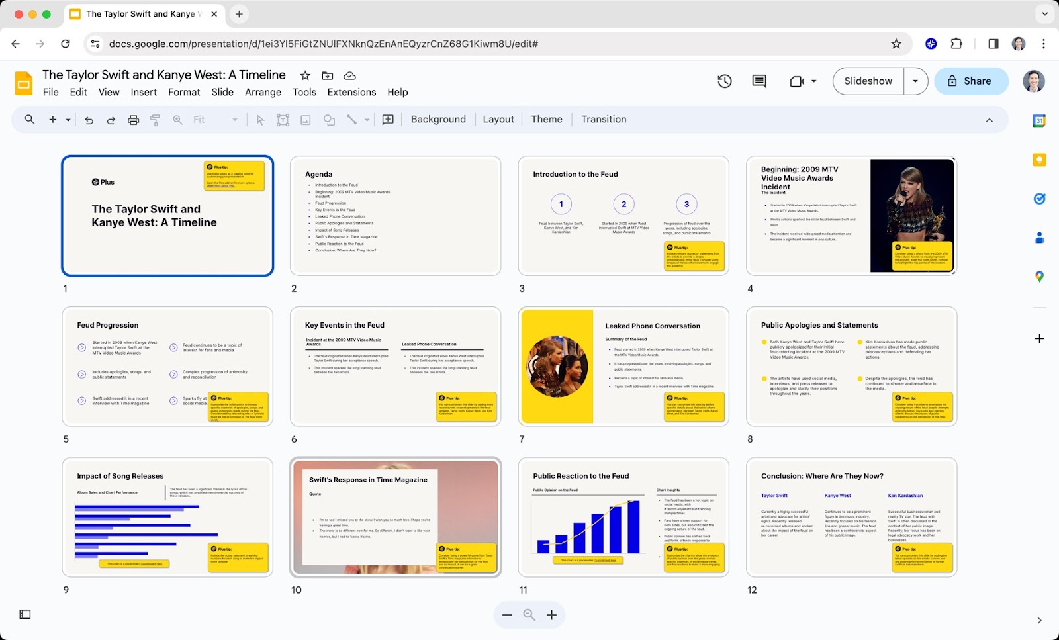This screenshot has height=640, width=1059.
Task: Open the Extensions menu
Action: (351, 92)
